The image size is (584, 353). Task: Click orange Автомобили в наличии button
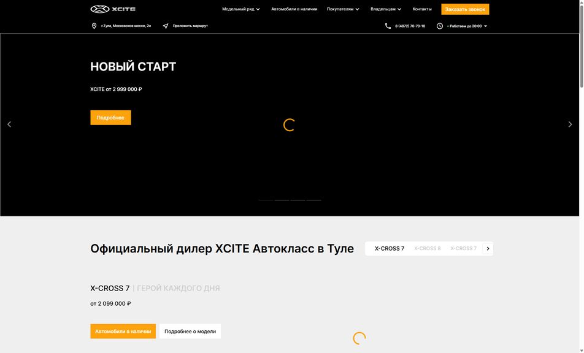pyautogui.click(x=123, y=331)
